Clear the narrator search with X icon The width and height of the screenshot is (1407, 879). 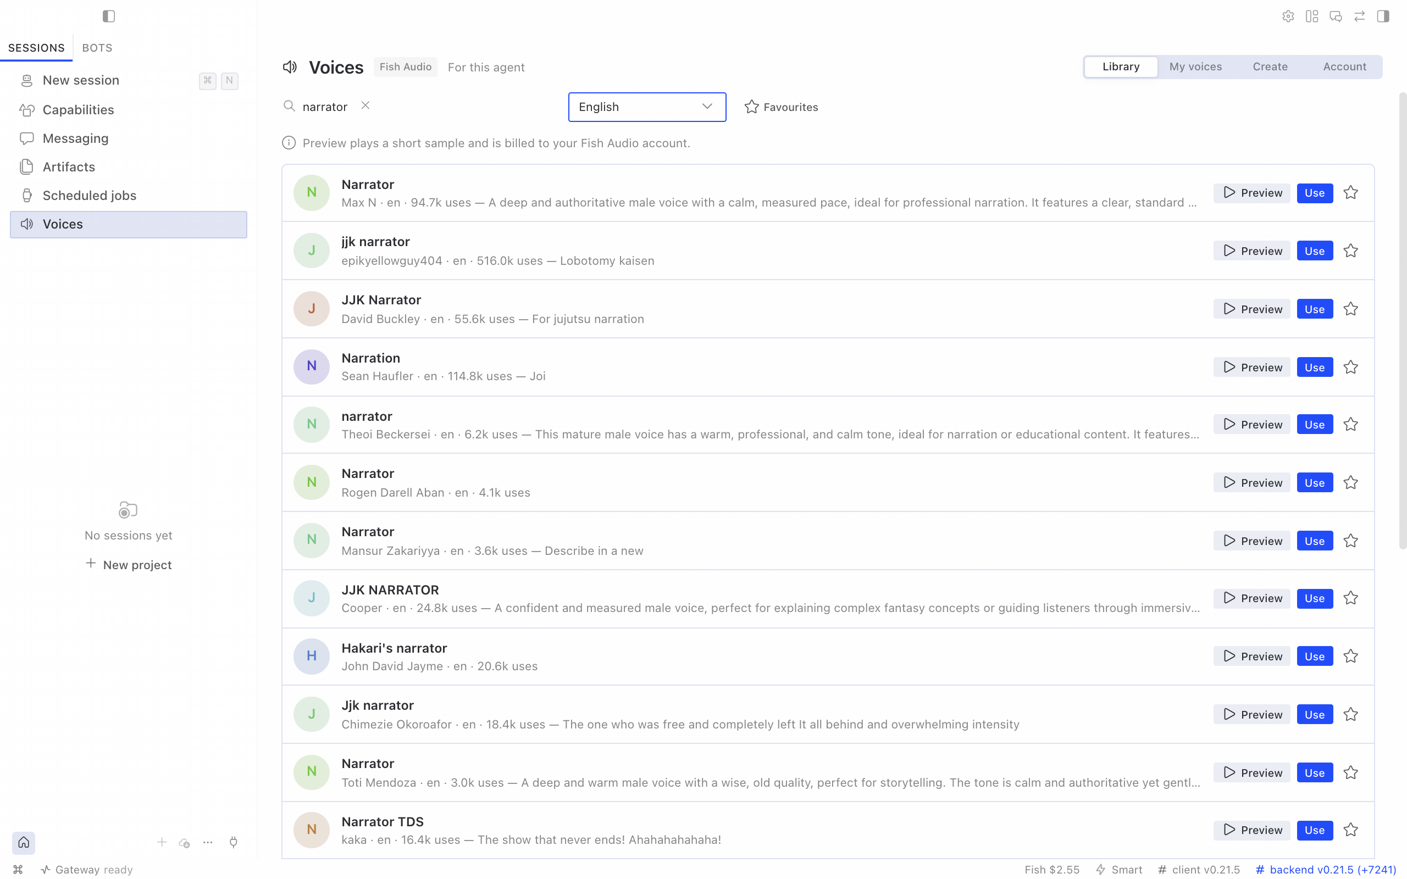click(365, 105)
